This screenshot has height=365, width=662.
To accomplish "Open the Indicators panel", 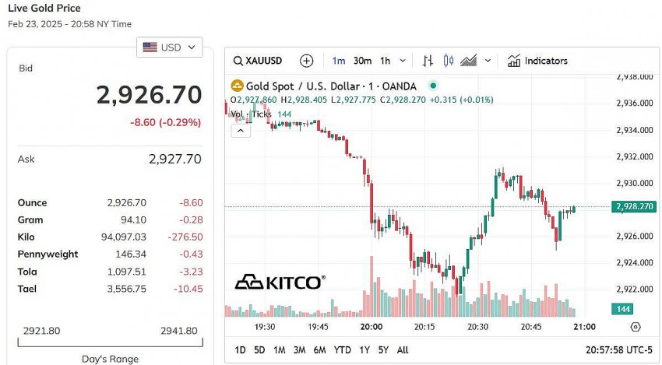I will (537, 61).
